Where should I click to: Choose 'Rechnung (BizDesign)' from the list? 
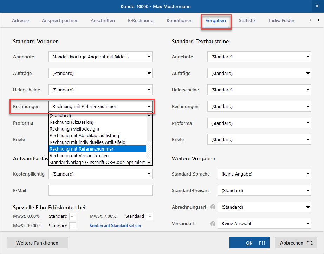[71, 122]
